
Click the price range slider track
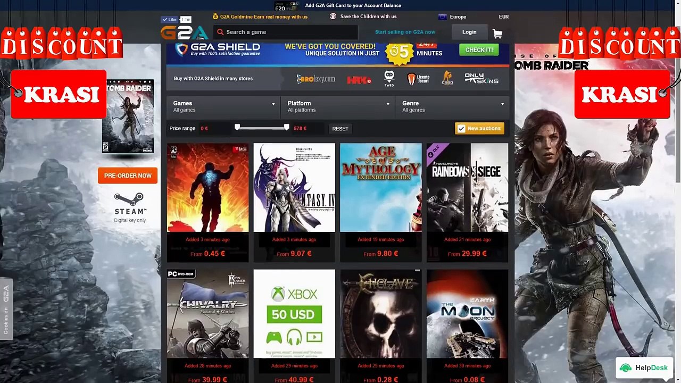[262, 128]
